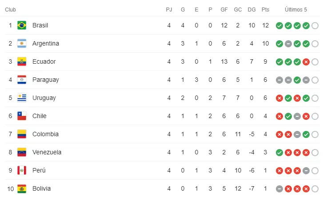Click Brasil's empty upcoming match circle
The width and height of the screenshot is (331, 203).
point(315,26)
